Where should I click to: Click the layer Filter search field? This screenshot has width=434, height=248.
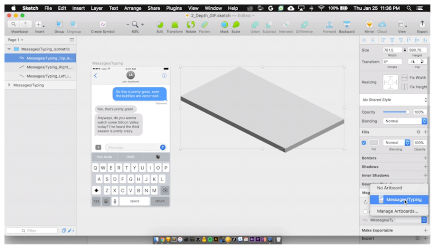pos(32,231)
